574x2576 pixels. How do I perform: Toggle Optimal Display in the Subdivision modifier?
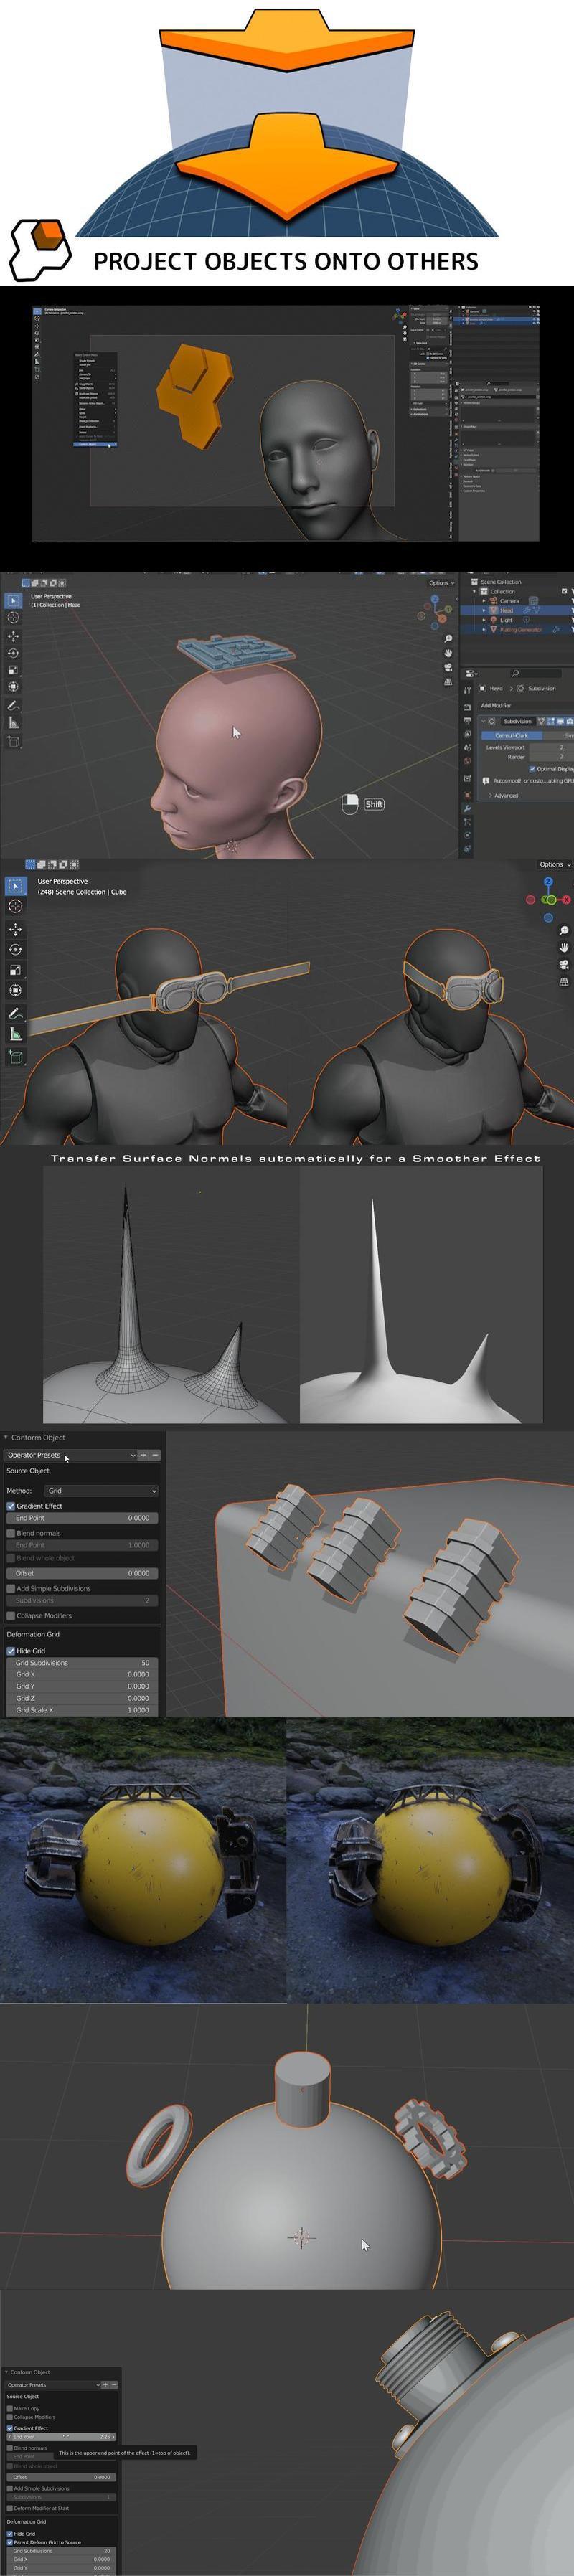(x=532, y=768)
